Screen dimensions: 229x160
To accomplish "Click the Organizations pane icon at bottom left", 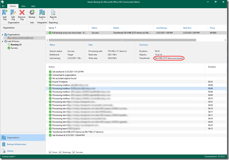I will pos(4,137).
